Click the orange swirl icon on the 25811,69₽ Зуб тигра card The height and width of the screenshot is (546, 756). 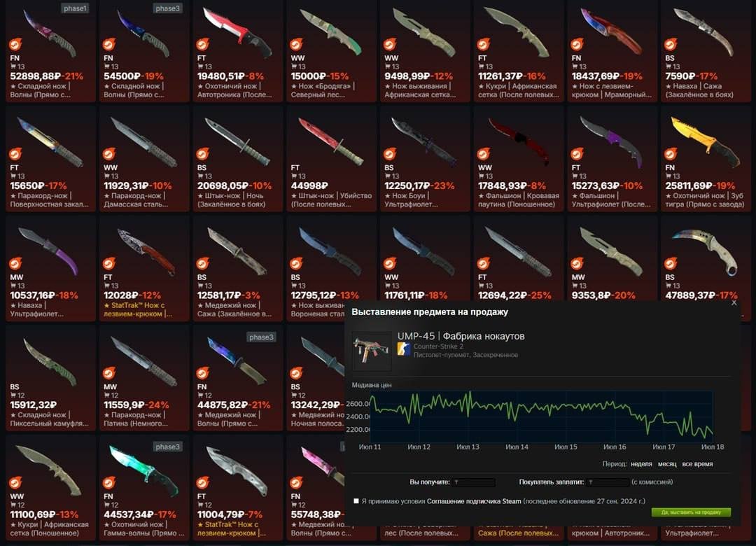[x=671, y=154]
